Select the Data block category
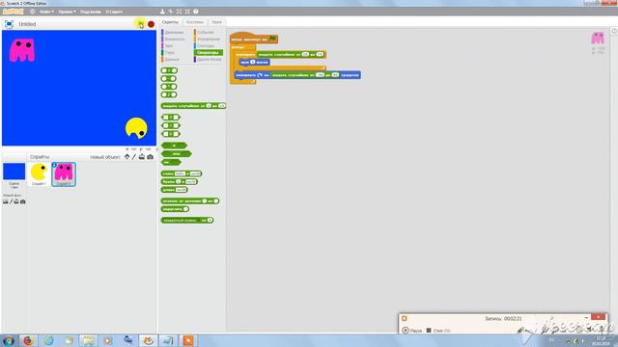The height and width of the screenshot is (347, 618). (x=171, y=59)
